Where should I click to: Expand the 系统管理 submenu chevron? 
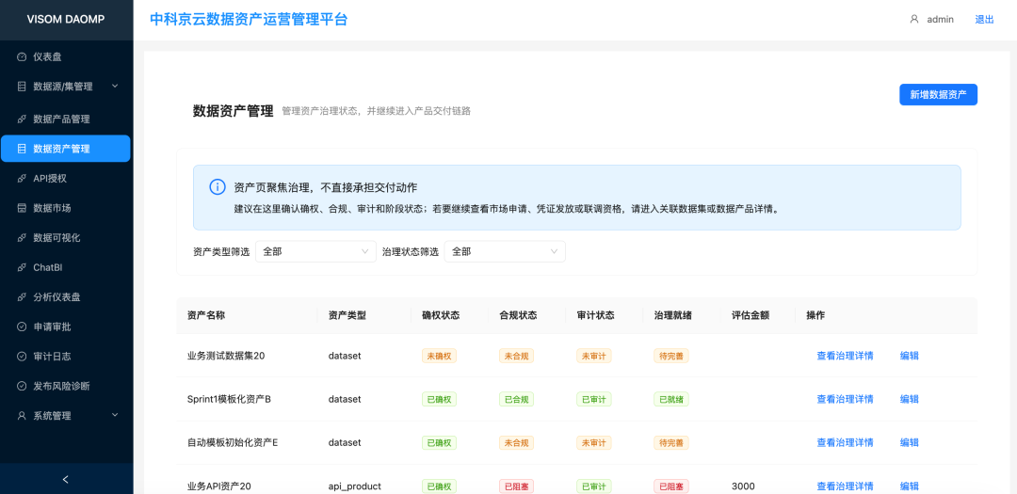pos(115,415)
